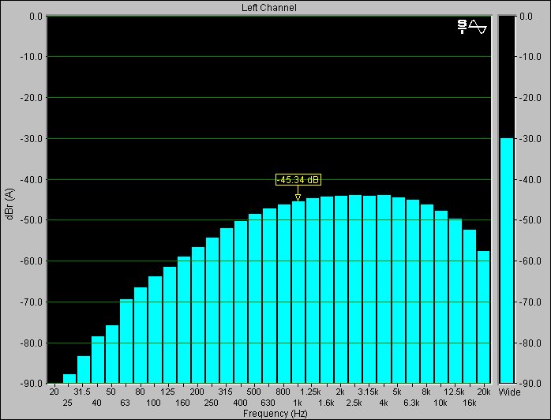Click the '1.25k' frequency axis label

click(x=310, y=392)
